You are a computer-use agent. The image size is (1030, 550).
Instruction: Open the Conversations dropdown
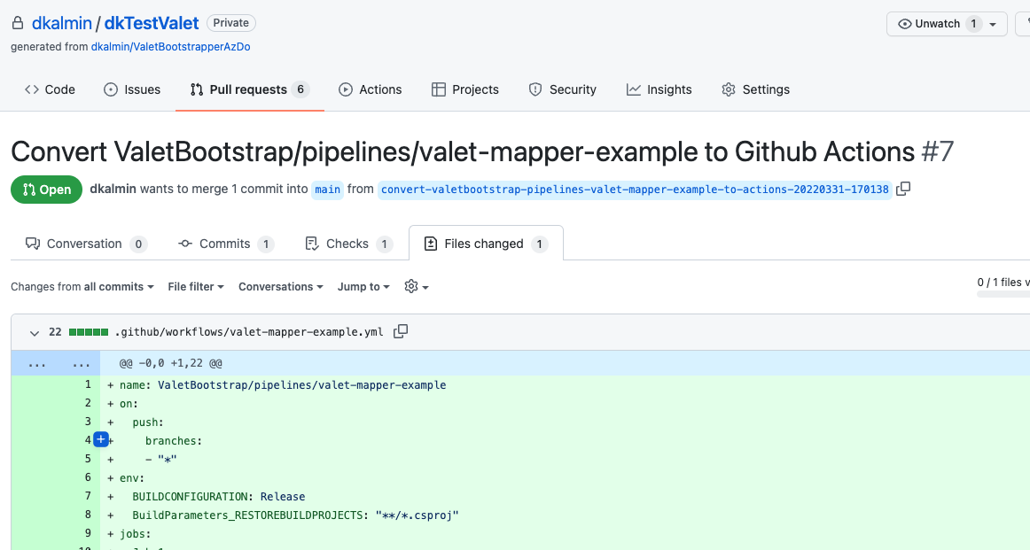[280, 287]
